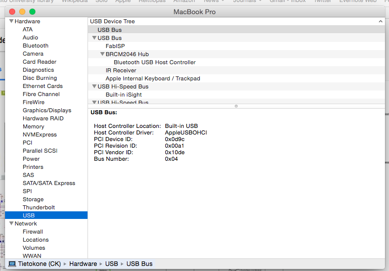Click Tietokone (CK) in path bar
Screen dimensions: 389x271
[39, 264]
